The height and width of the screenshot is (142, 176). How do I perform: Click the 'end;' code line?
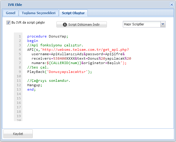(31, 89)
